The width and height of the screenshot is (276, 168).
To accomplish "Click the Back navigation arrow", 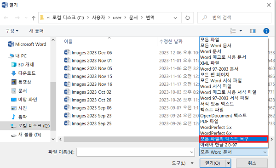I will tap(6, 18).
